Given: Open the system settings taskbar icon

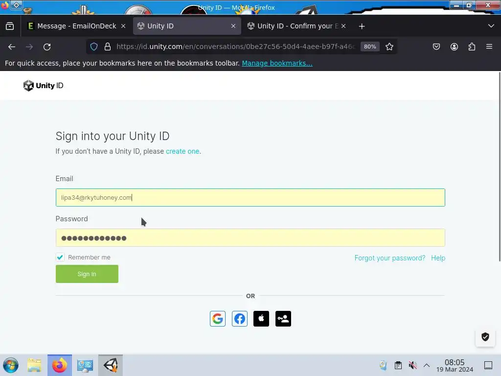Looking at the screenshot, I should [x=85, y=365].
